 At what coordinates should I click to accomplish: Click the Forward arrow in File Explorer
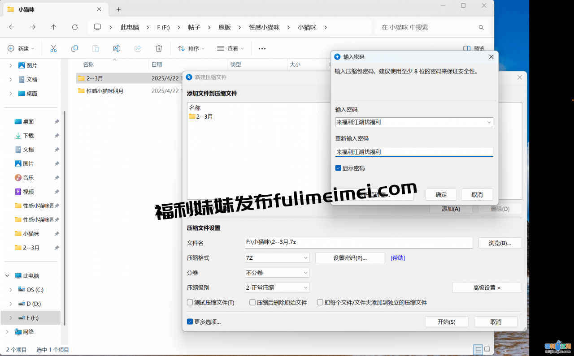point(33,27)
